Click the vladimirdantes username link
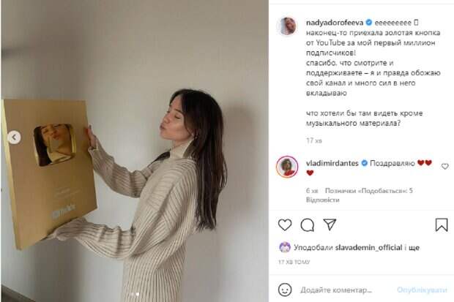Viewport: 454px width, 302px height. tap(332, 163)
